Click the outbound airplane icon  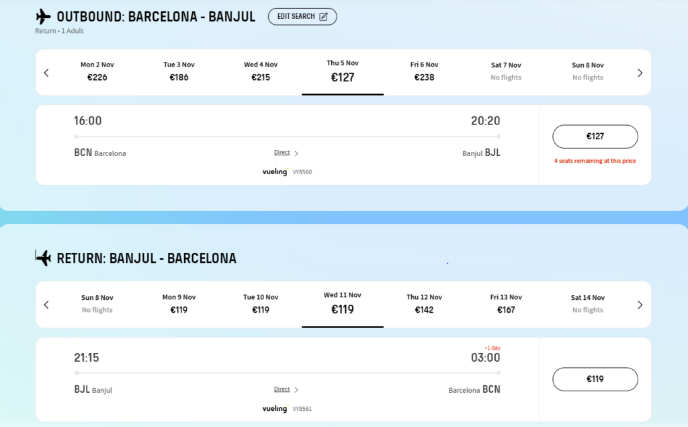[x=43, y=17]
